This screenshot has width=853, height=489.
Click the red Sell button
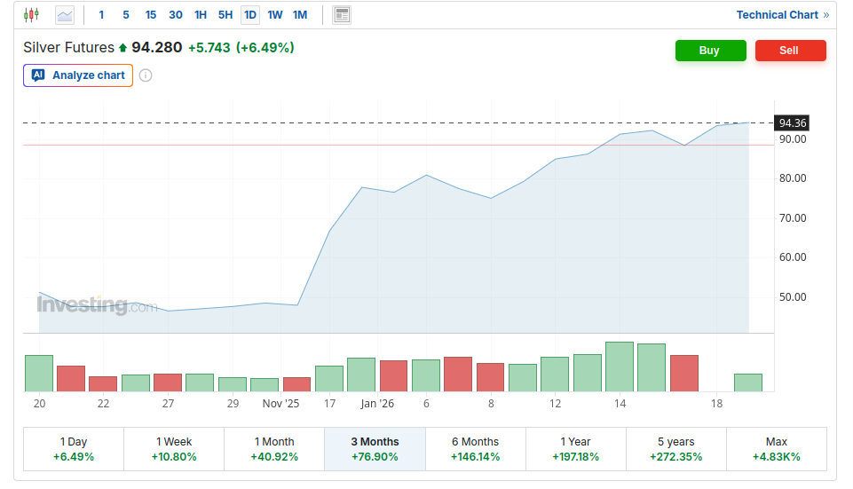point(791,51)
